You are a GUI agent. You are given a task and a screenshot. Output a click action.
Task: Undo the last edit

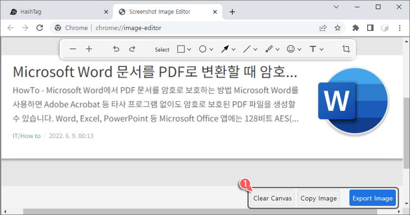tap(116, 49)
